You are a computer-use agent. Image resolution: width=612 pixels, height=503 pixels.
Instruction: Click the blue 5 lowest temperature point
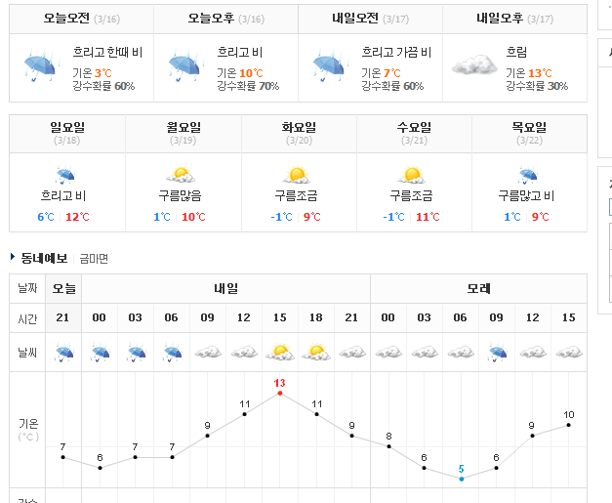coord(462,479)
